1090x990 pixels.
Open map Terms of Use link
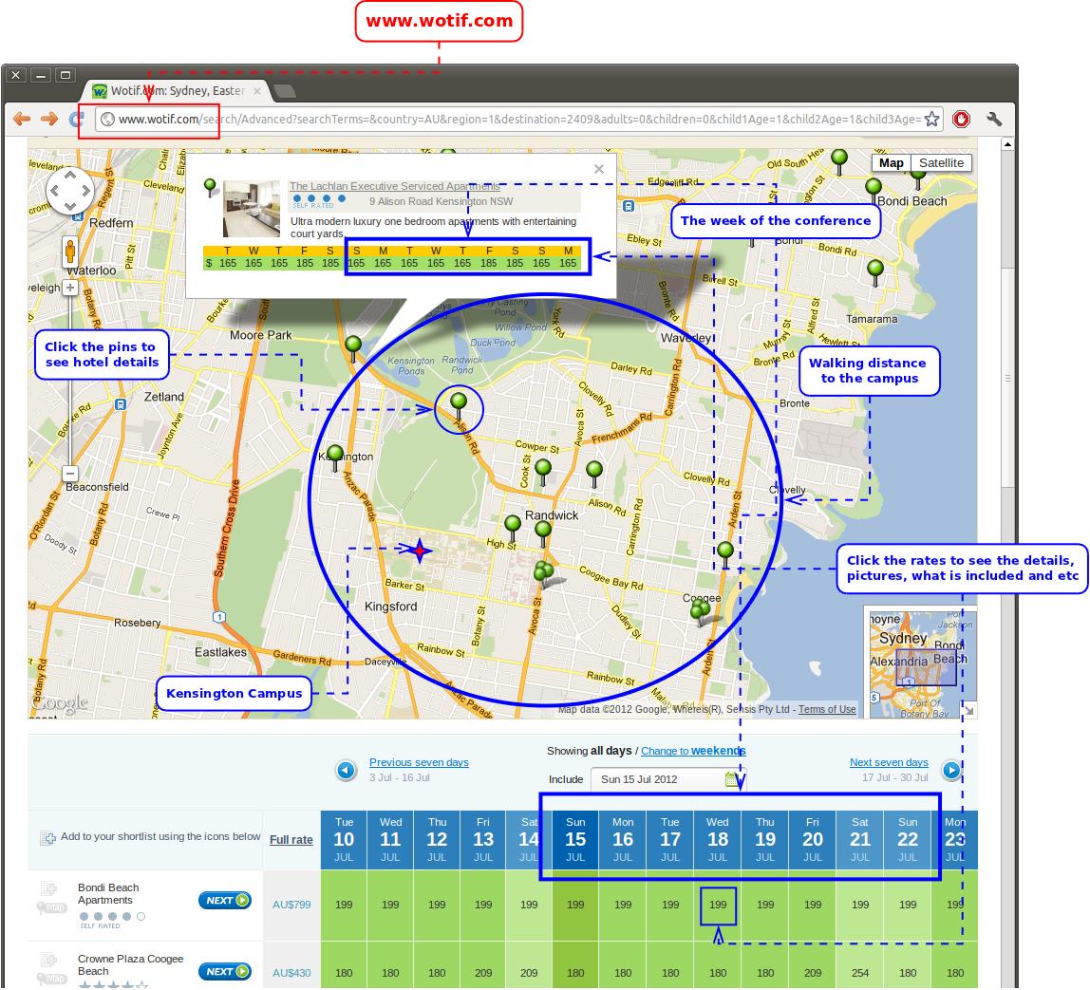[827, 709]
